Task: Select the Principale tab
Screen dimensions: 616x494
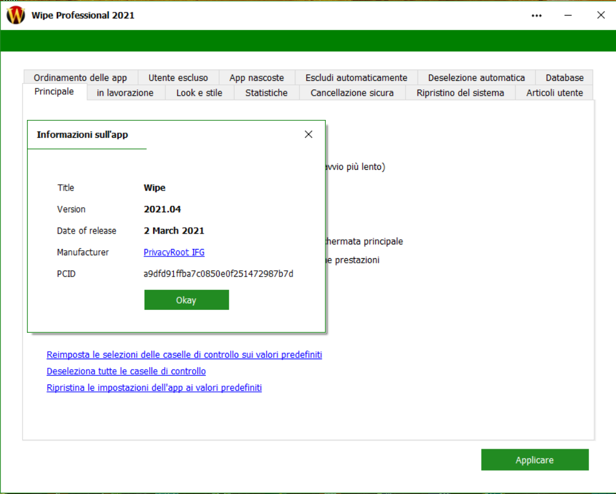Action: pos(54,92)
